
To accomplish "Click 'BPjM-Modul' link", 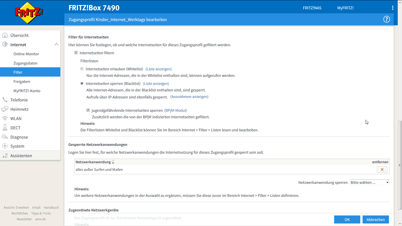I will pos(176,110).
